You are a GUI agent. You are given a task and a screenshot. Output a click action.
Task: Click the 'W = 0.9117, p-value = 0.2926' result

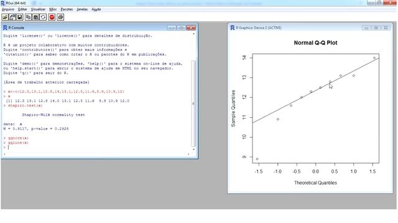36,129
